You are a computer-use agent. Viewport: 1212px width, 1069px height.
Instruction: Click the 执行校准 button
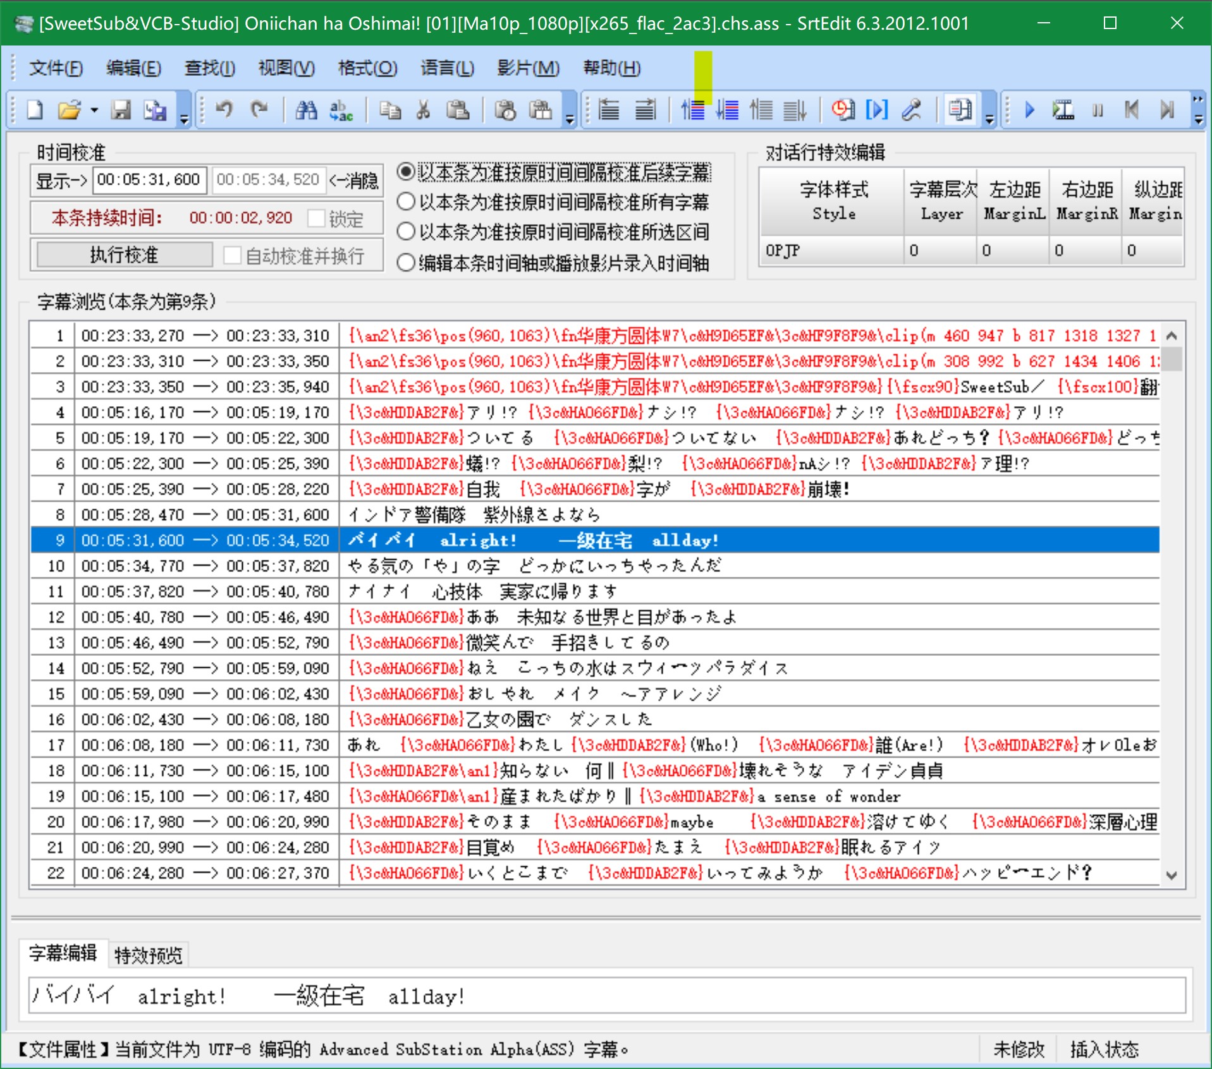(124, 255)
